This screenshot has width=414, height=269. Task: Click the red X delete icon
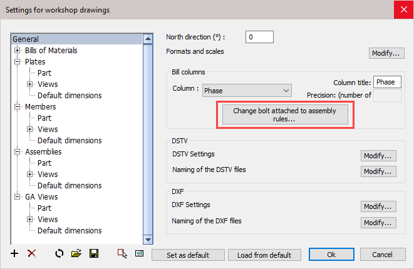(31, 254)
